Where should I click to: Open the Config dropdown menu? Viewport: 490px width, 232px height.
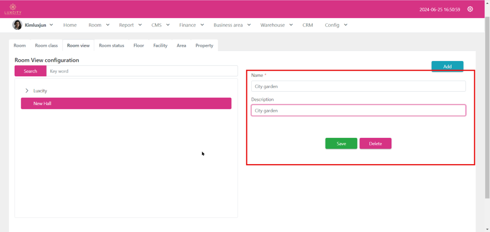[336, 25]
